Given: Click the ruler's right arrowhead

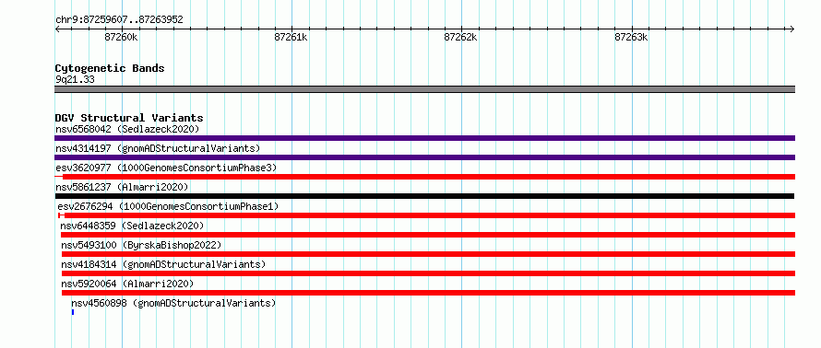Looking at the screenshot, I should 792,29.
